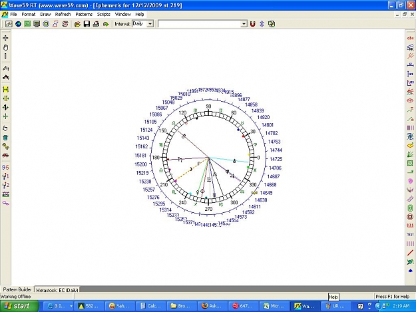Click the green square grid toolbar icon
This screenshot has width=416, height=312.
tap(27, 24)
